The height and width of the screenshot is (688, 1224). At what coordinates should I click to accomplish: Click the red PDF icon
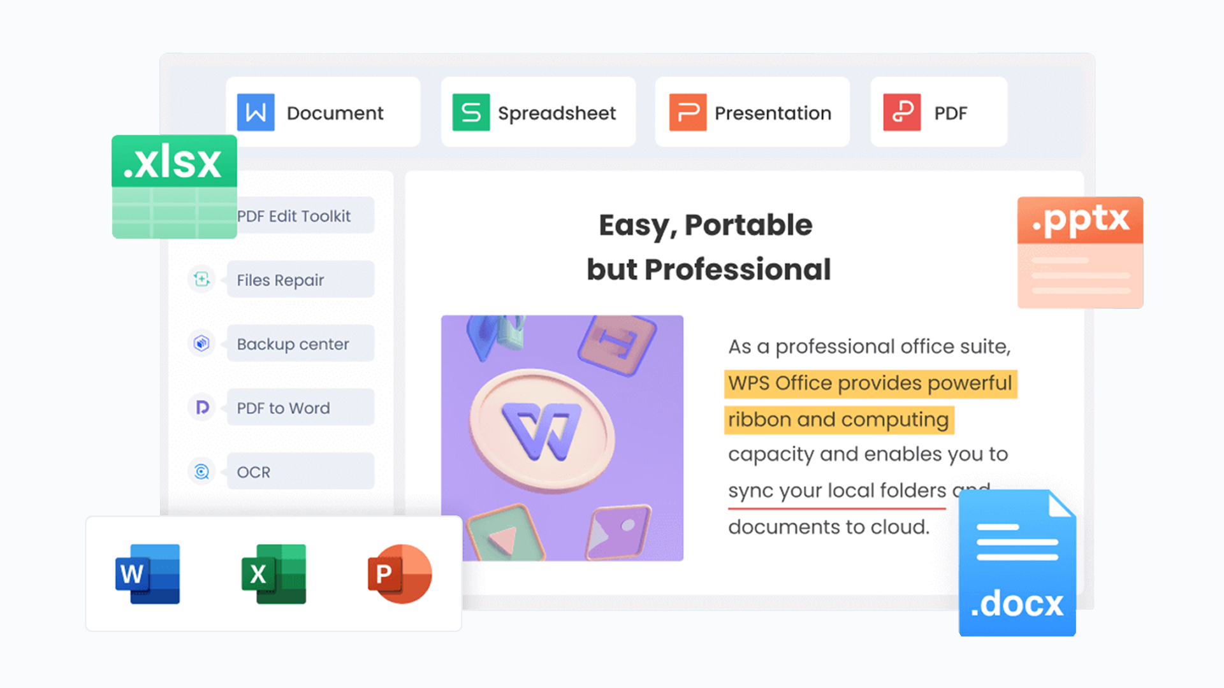click(x=901, y=113)
